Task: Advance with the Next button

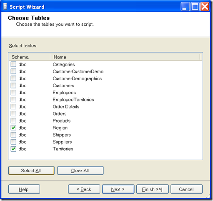Action: click(118, 189)
